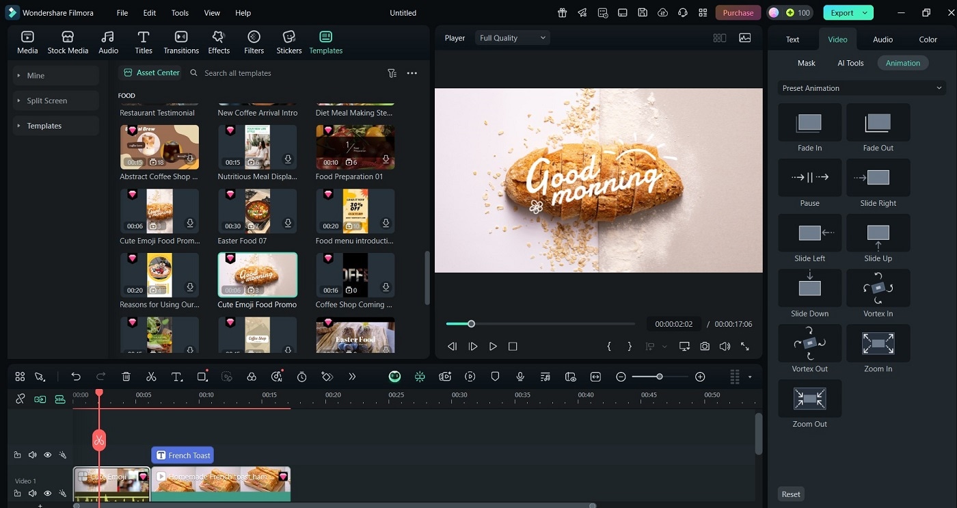Open the File menu
This screenshot has height=508, width=957.
122,13
